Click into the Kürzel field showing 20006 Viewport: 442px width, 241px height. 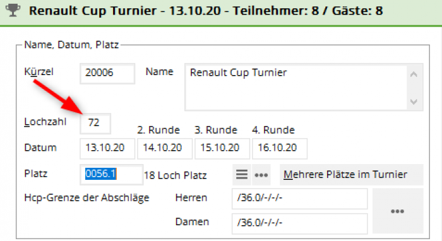107,73
